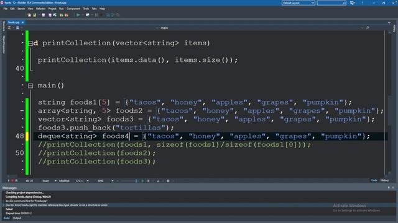Open the View menu

30,9
